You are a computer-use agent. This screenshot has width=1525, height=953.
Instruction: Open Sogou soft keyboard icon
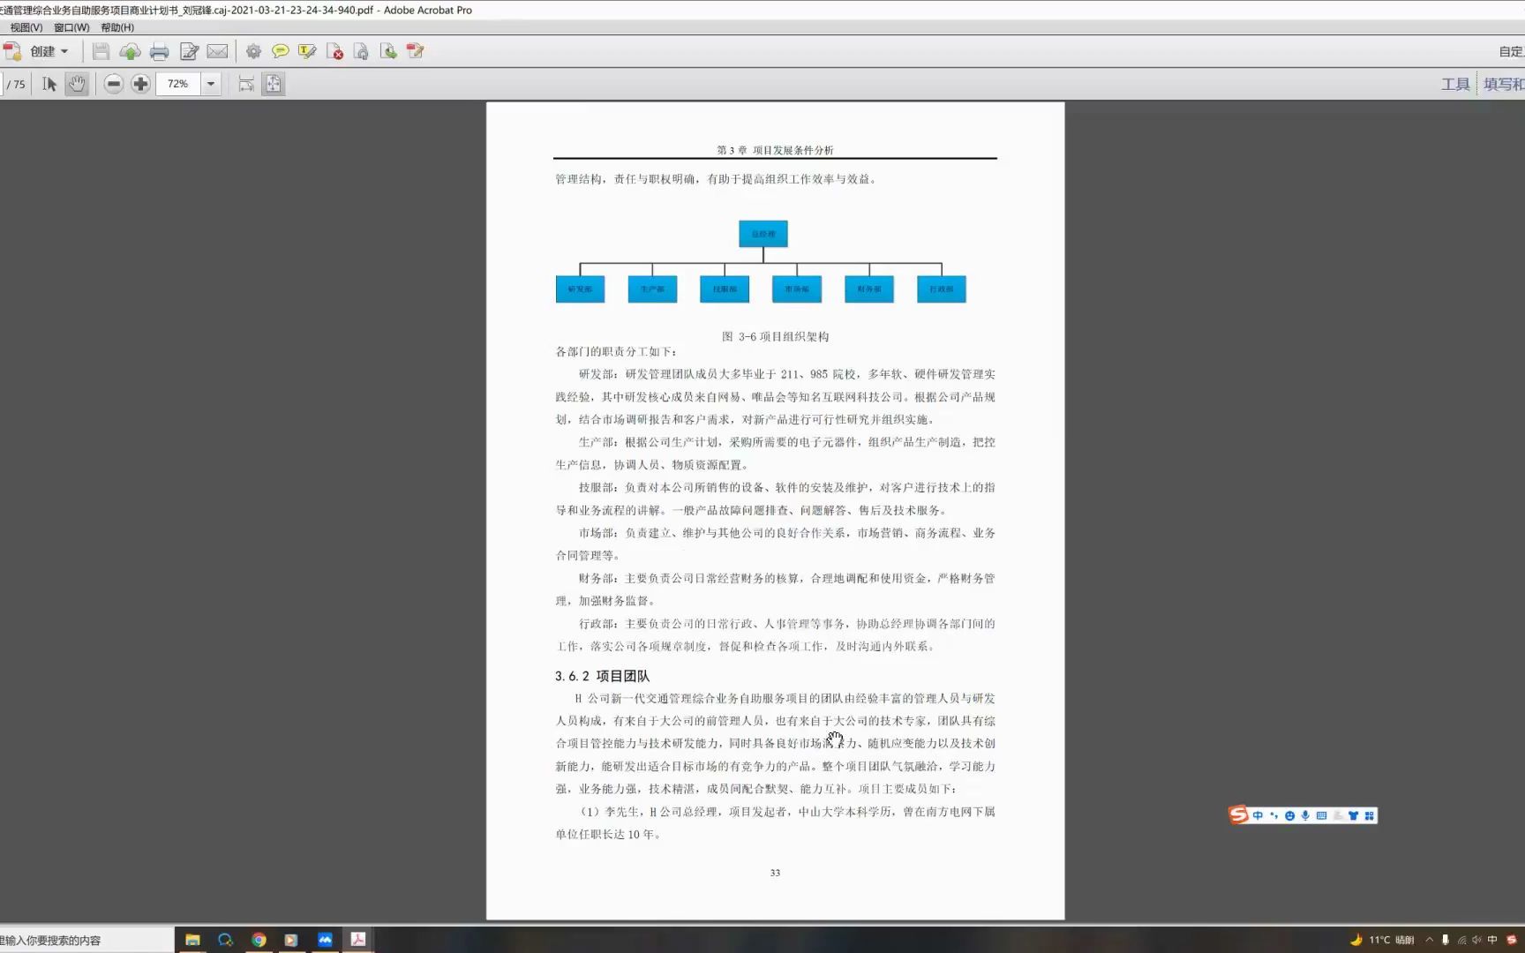click(1321, 815)
